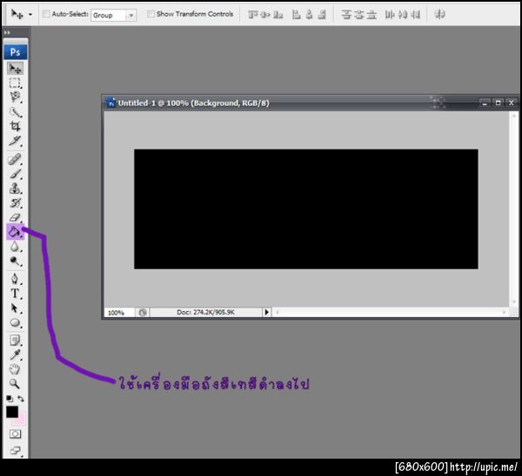Select the Blur tool

(x=15, y=247)
